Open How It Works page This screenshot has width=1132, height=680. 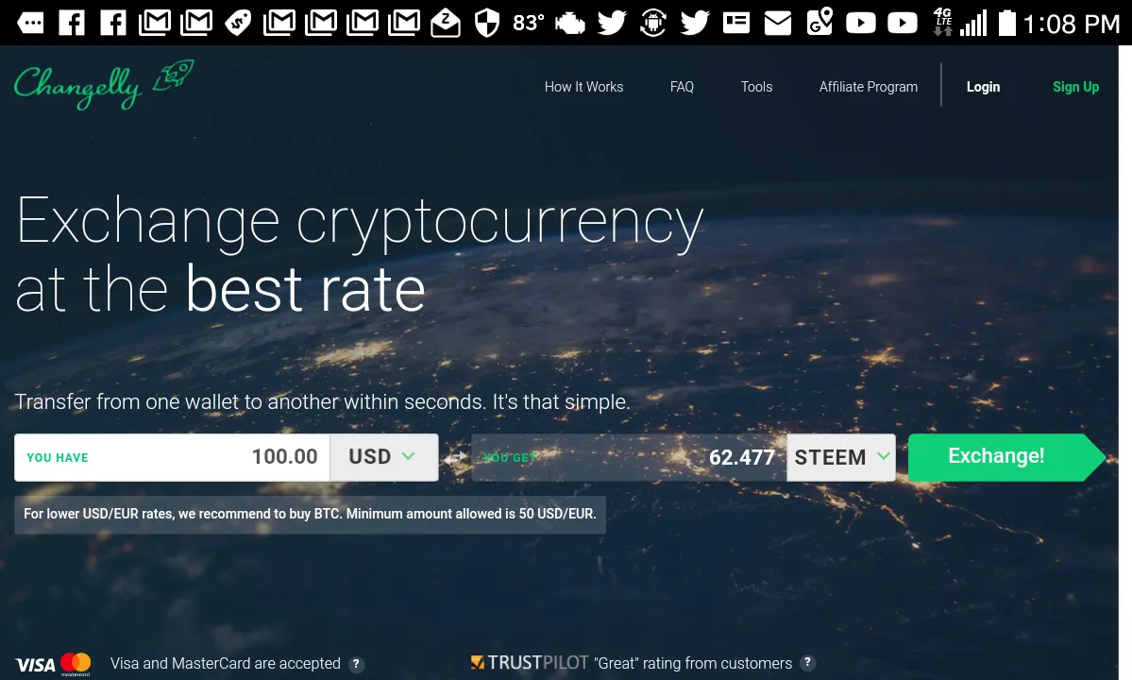(583, 87)
